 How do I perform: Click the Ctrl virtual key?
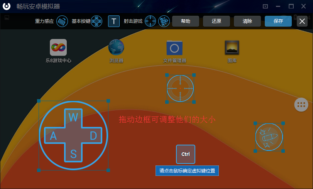[x=186, y=154]
